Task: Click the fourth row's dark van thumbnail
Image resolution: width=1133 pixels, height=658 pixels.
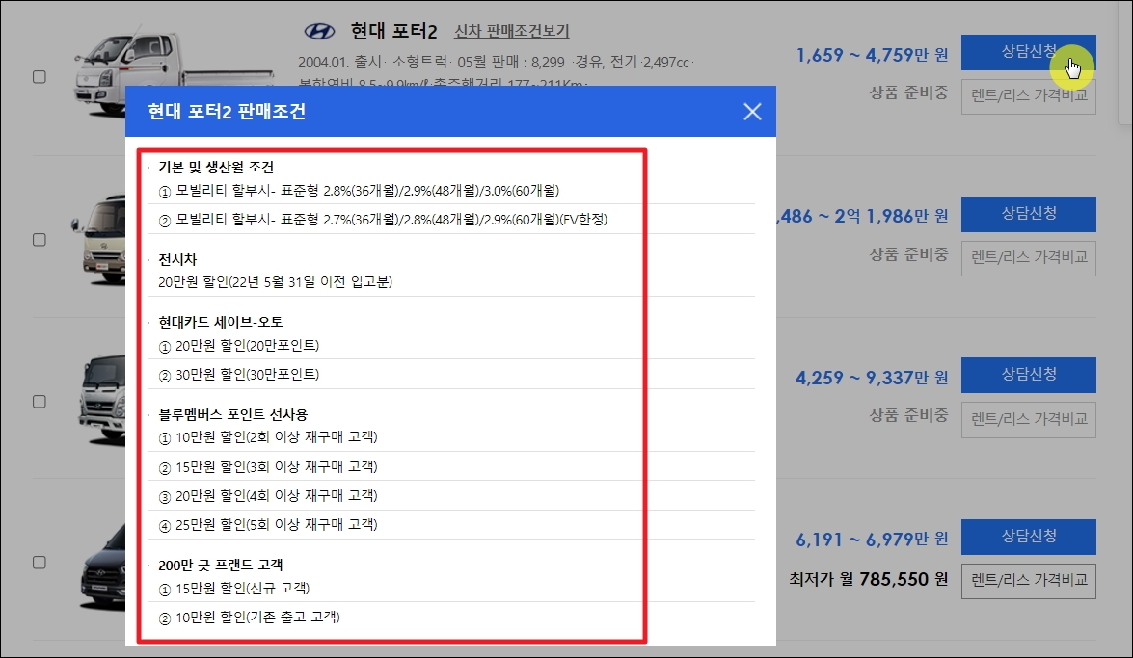Action: (x=103, y=567)
